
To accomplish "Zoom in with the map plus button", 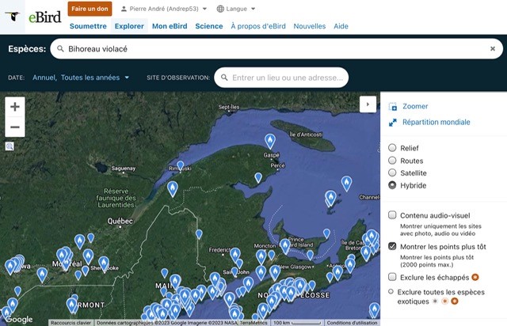I will pos(16,106).
